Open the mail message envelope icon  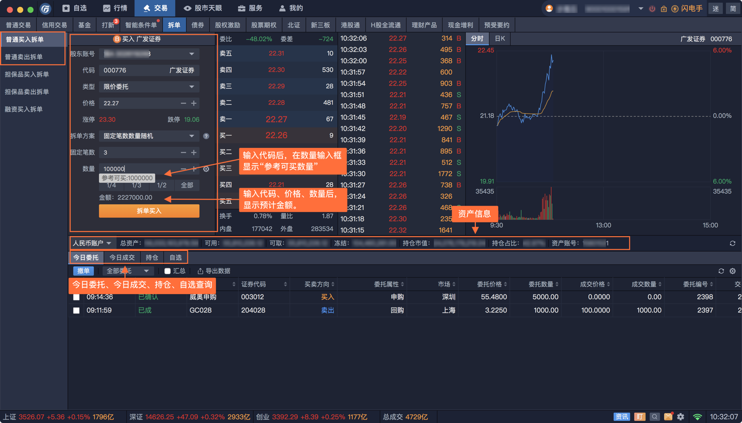coord(668,417)
